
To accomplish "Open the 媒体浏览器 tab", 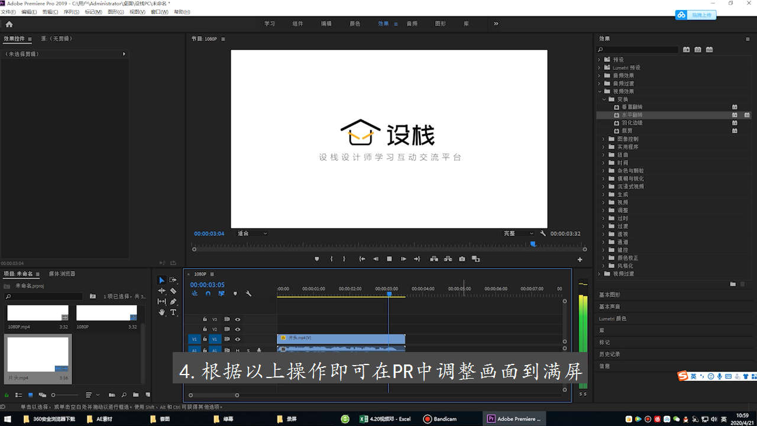I will click(62, 274).
